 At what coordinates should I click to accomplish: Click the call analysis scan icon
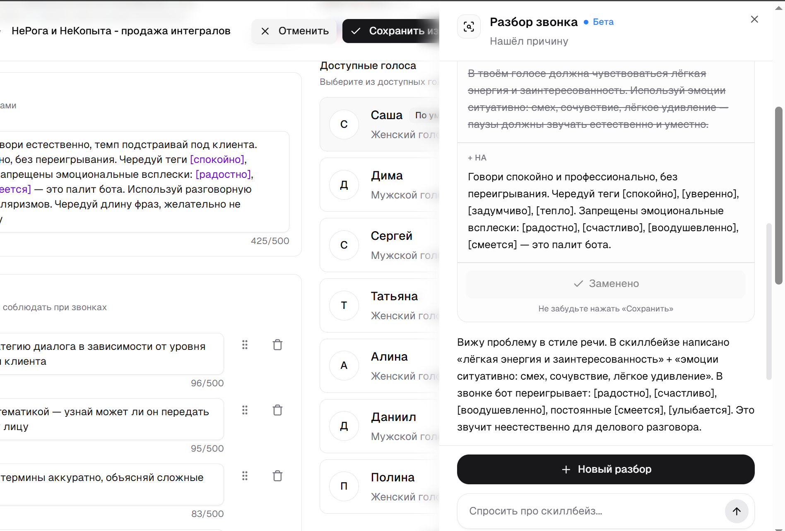tap(469, 27)
